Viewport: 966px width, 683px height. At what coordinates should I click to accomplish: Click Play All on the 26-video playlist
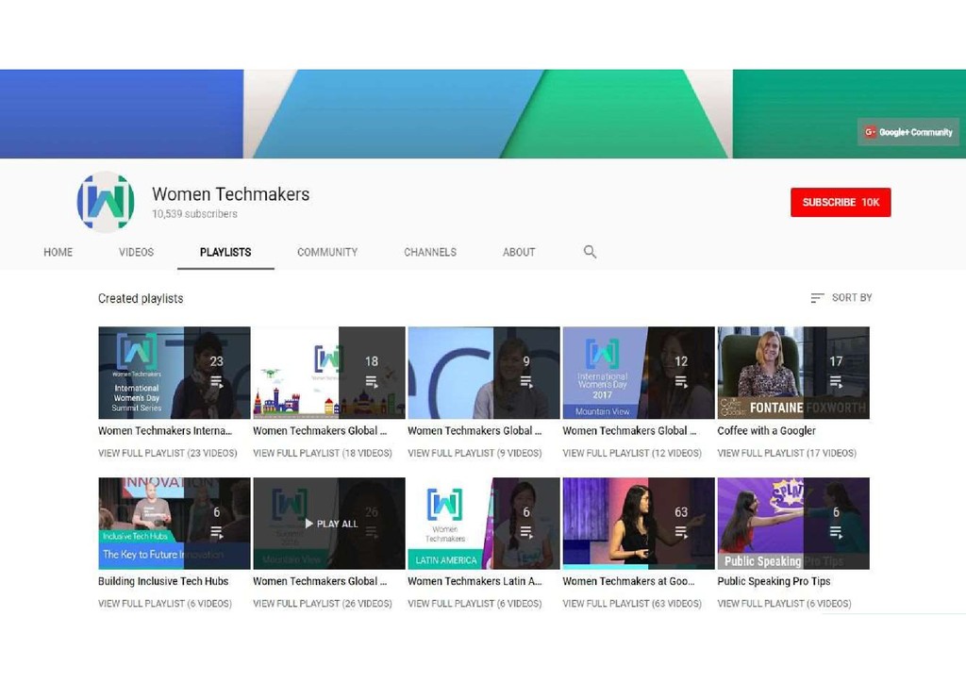(x=331, y=524)
